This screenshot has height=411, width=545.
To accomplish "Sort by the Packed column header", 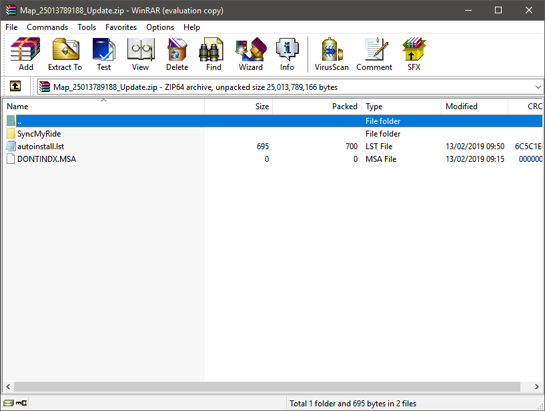I will pyautogui.click(x=317, y=106).
